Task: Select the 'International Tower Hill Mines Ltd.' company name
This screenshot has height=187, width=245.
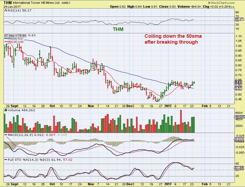Action: [36, 3]
